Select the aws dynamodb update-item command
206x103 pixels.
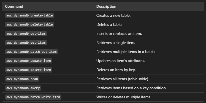tap(29, 61)
